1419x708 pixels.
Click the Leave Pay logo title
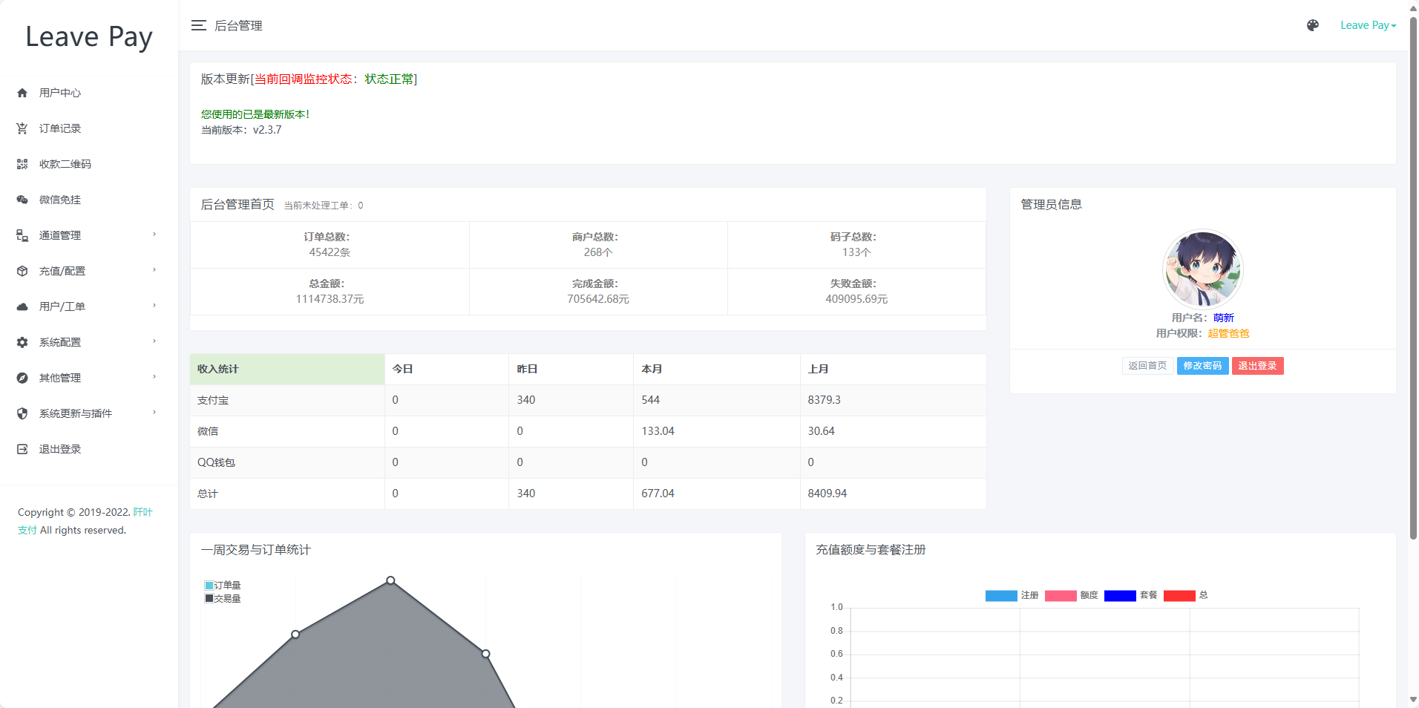[89, 37]
